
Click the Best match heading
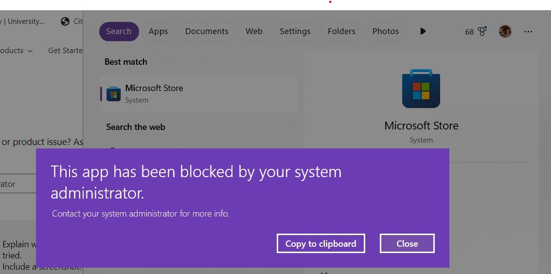[x=126, y=62]
